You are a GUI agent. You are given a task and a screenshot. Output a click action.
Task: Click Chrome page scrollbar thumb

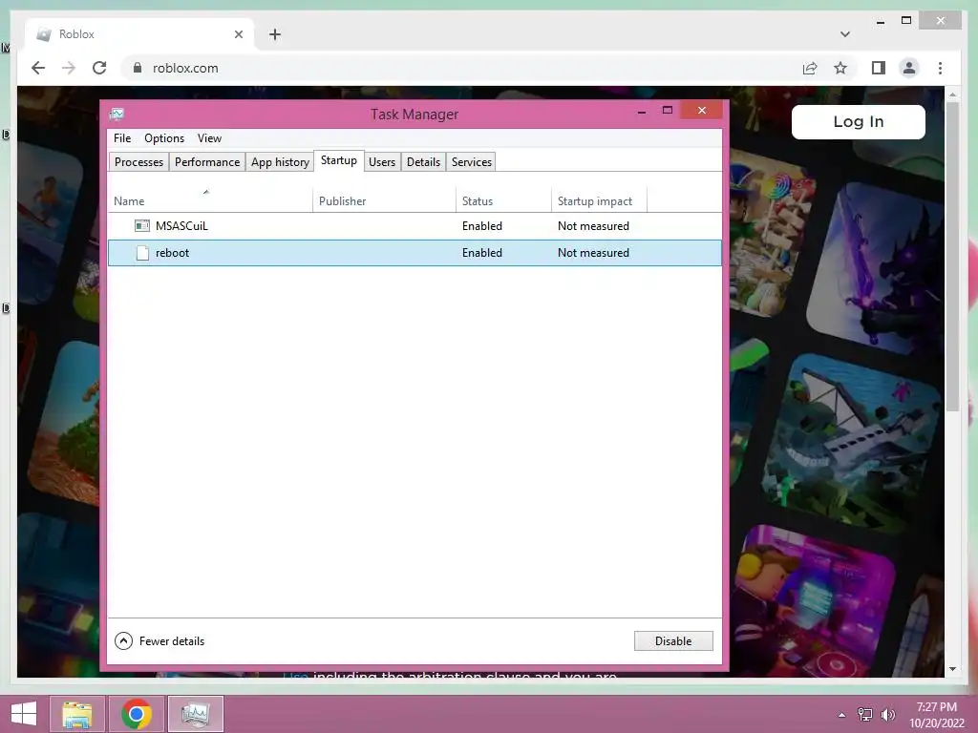pos(952,256)
